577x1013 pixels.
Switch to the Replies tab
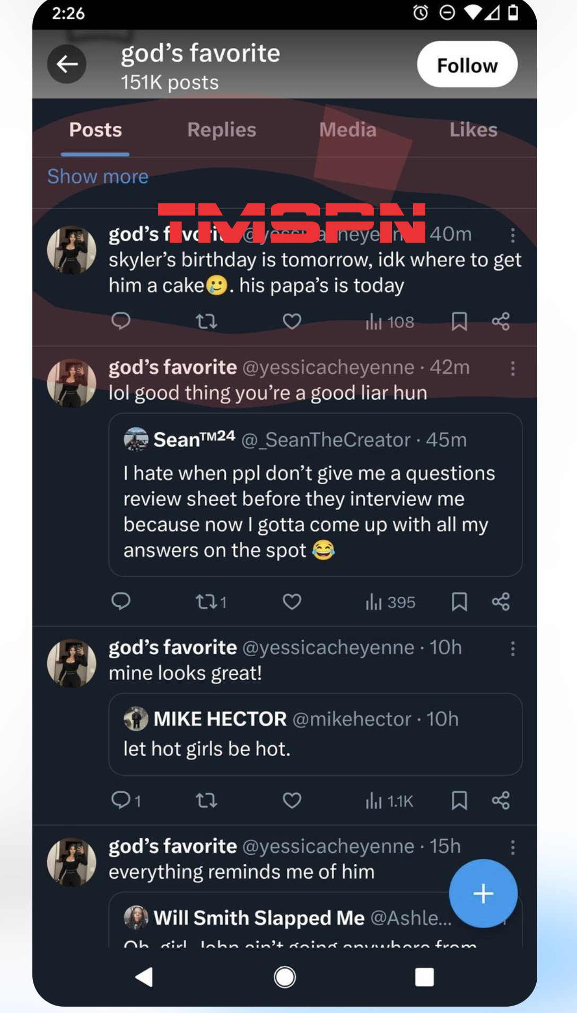click(x=222, y=130)
